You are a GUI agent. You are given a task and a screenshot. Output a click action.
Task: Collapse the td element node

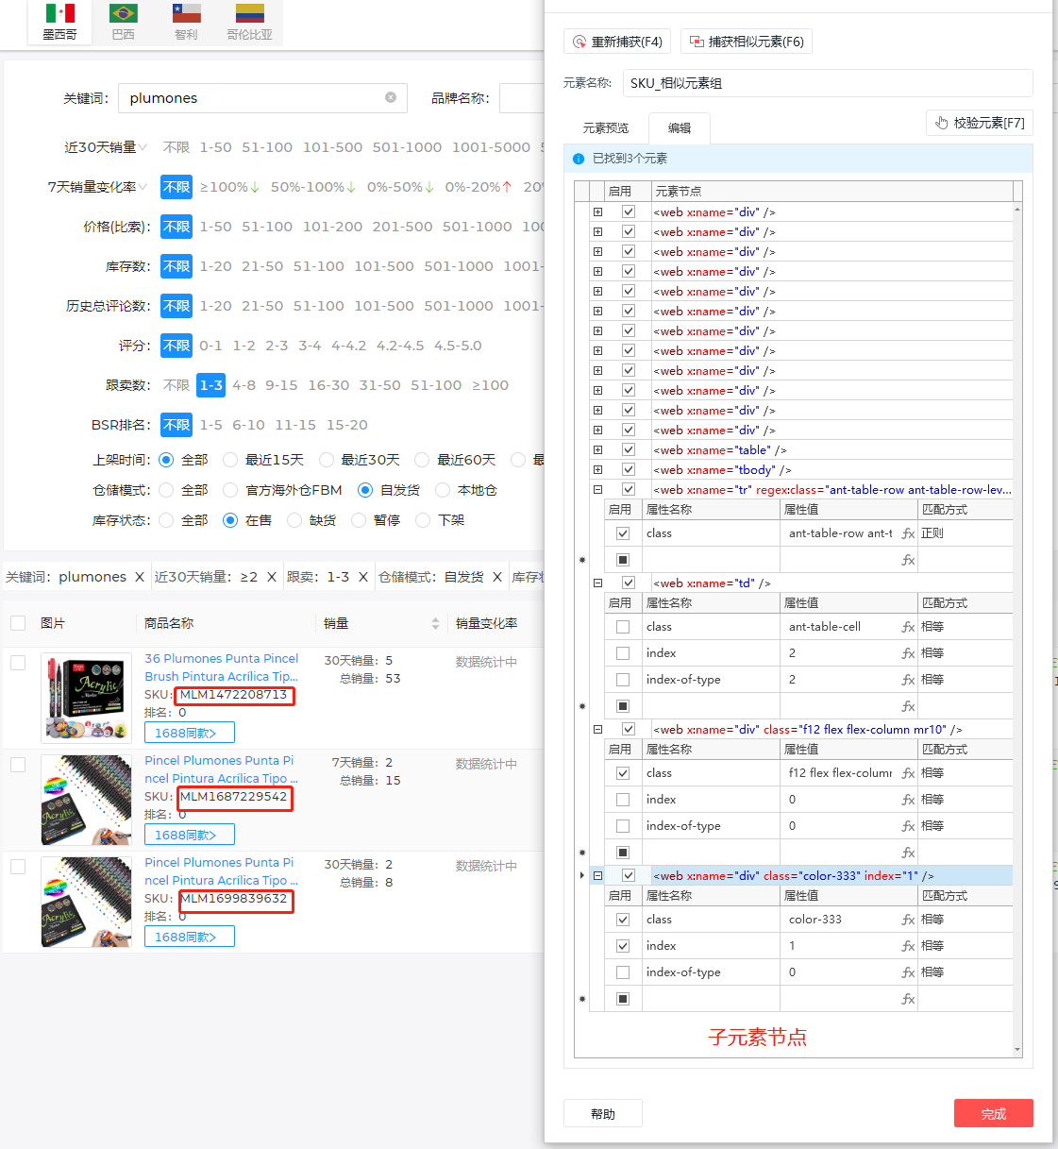tap(597, 583)
